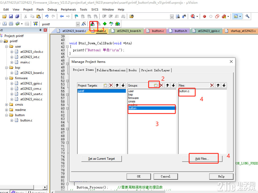Collapse the user group in project tree

point(6,46)
